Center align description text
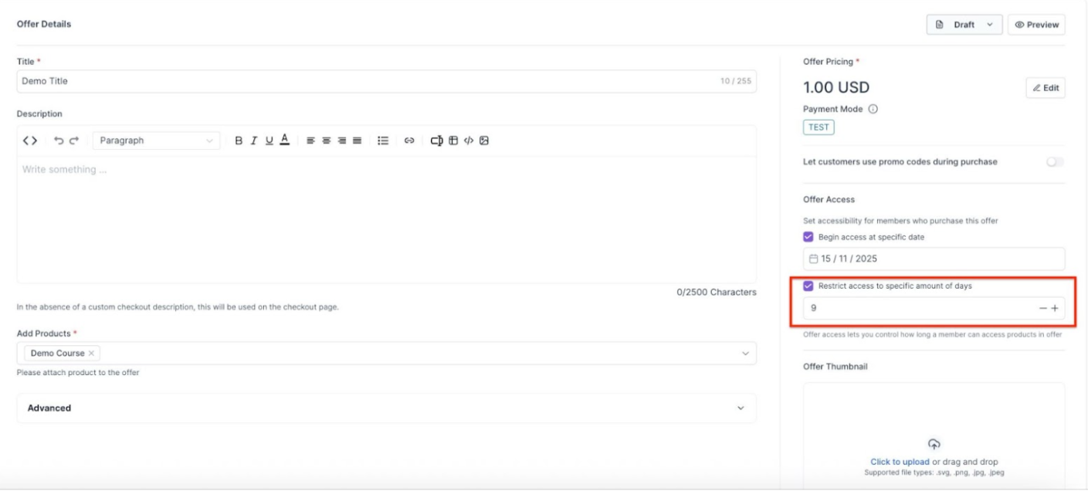Screen dimensions: 1088x491 (326, 141)
